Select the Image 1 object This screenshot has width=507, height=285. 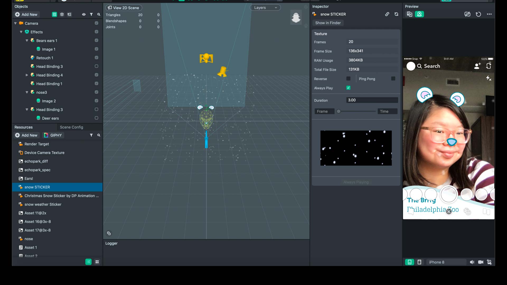(49, 49)
